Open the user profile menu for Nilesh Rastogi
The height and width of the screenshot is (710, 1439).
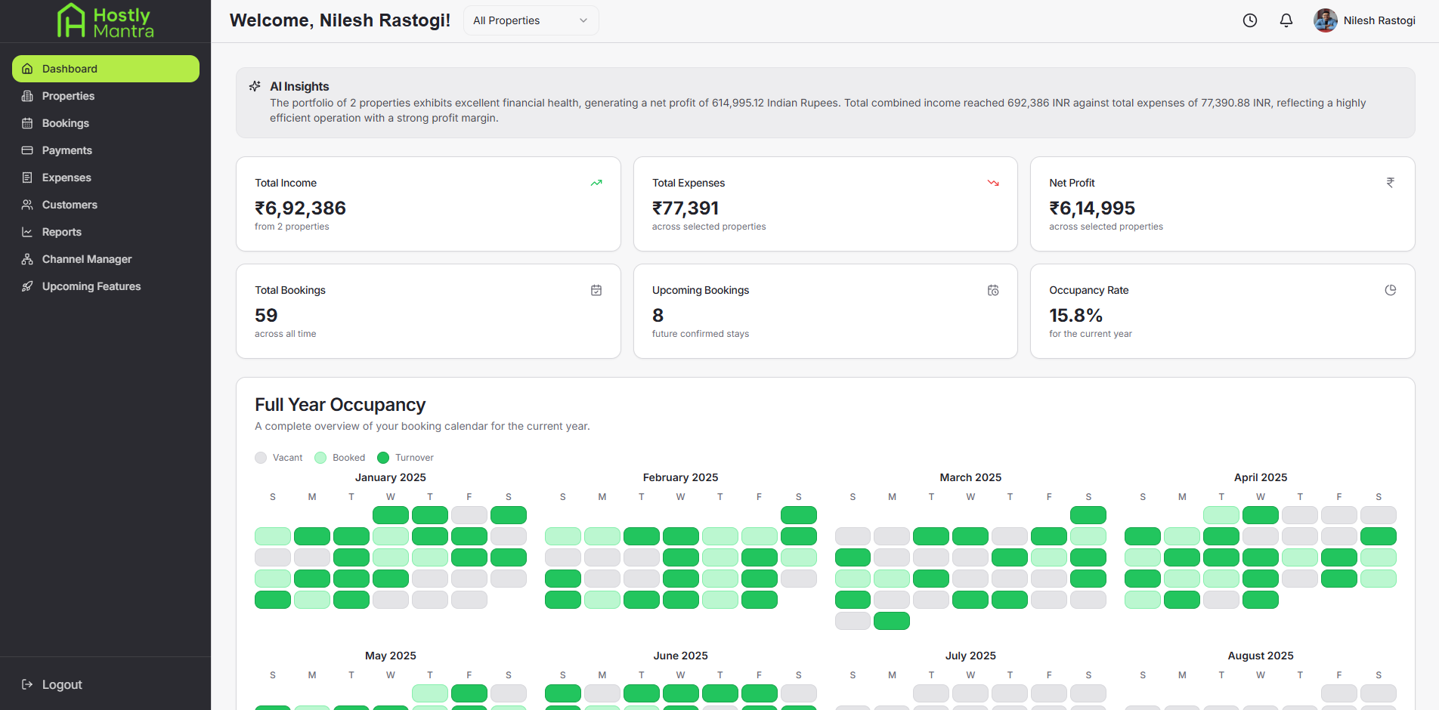[x=1365, y=20]
